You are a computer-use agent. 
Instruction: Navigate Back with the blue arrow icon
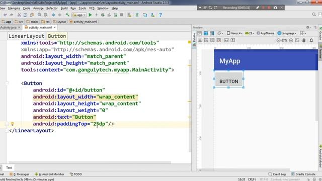coord(53,15)
